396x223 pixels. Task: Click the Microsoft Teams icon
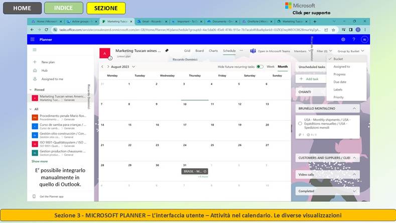(253, 51)
